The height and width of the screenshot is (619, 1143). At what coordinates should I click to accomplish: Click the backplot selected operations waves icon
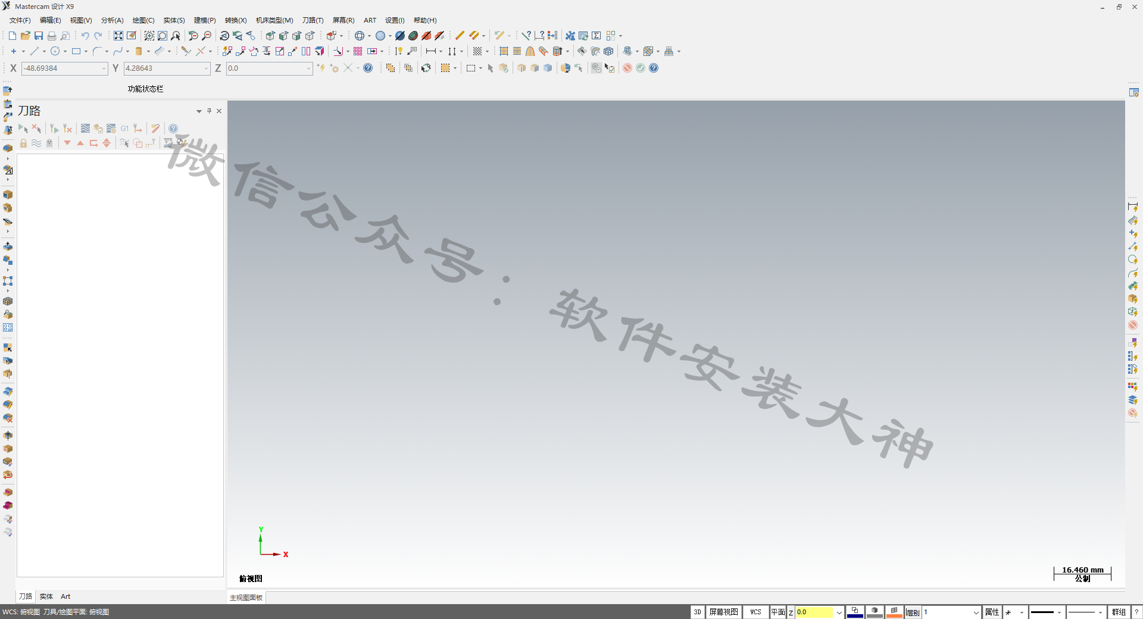point(85,129)
